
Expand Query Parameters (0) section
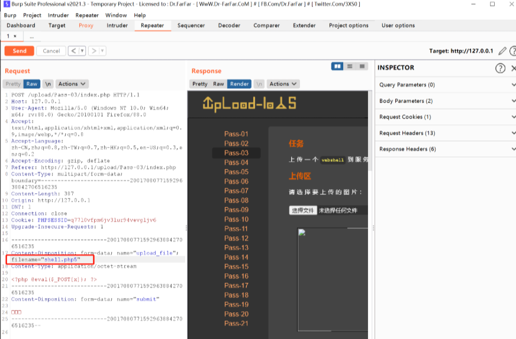pos(446,85)
